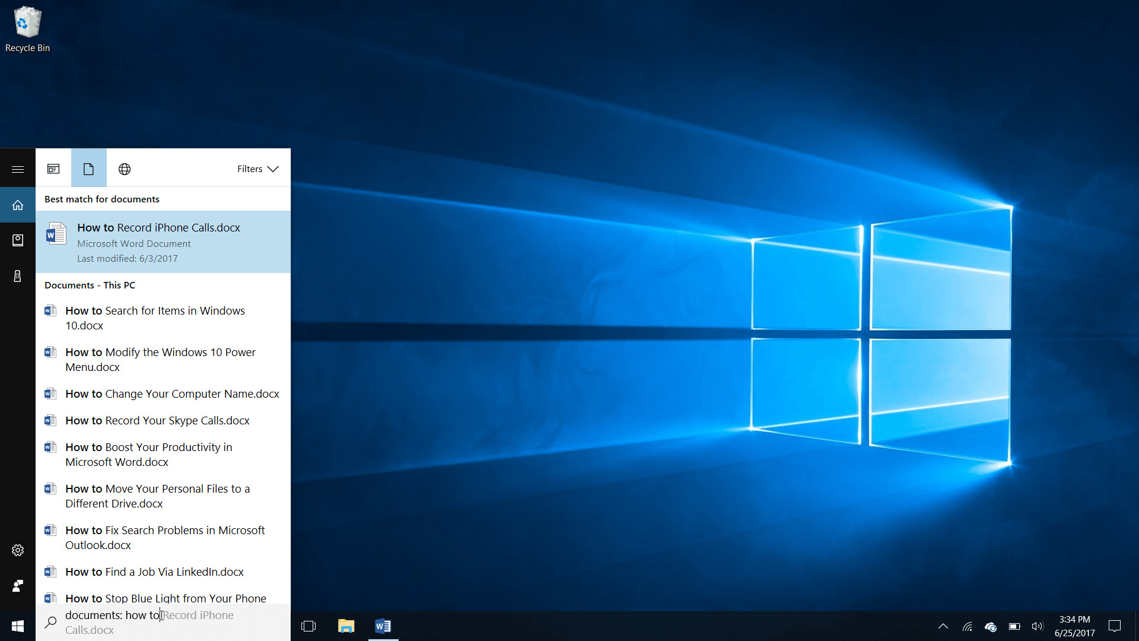Screen dimensions: 1139x641
Task: Click the Home icon in sidebar
Action: coord(18,205)
